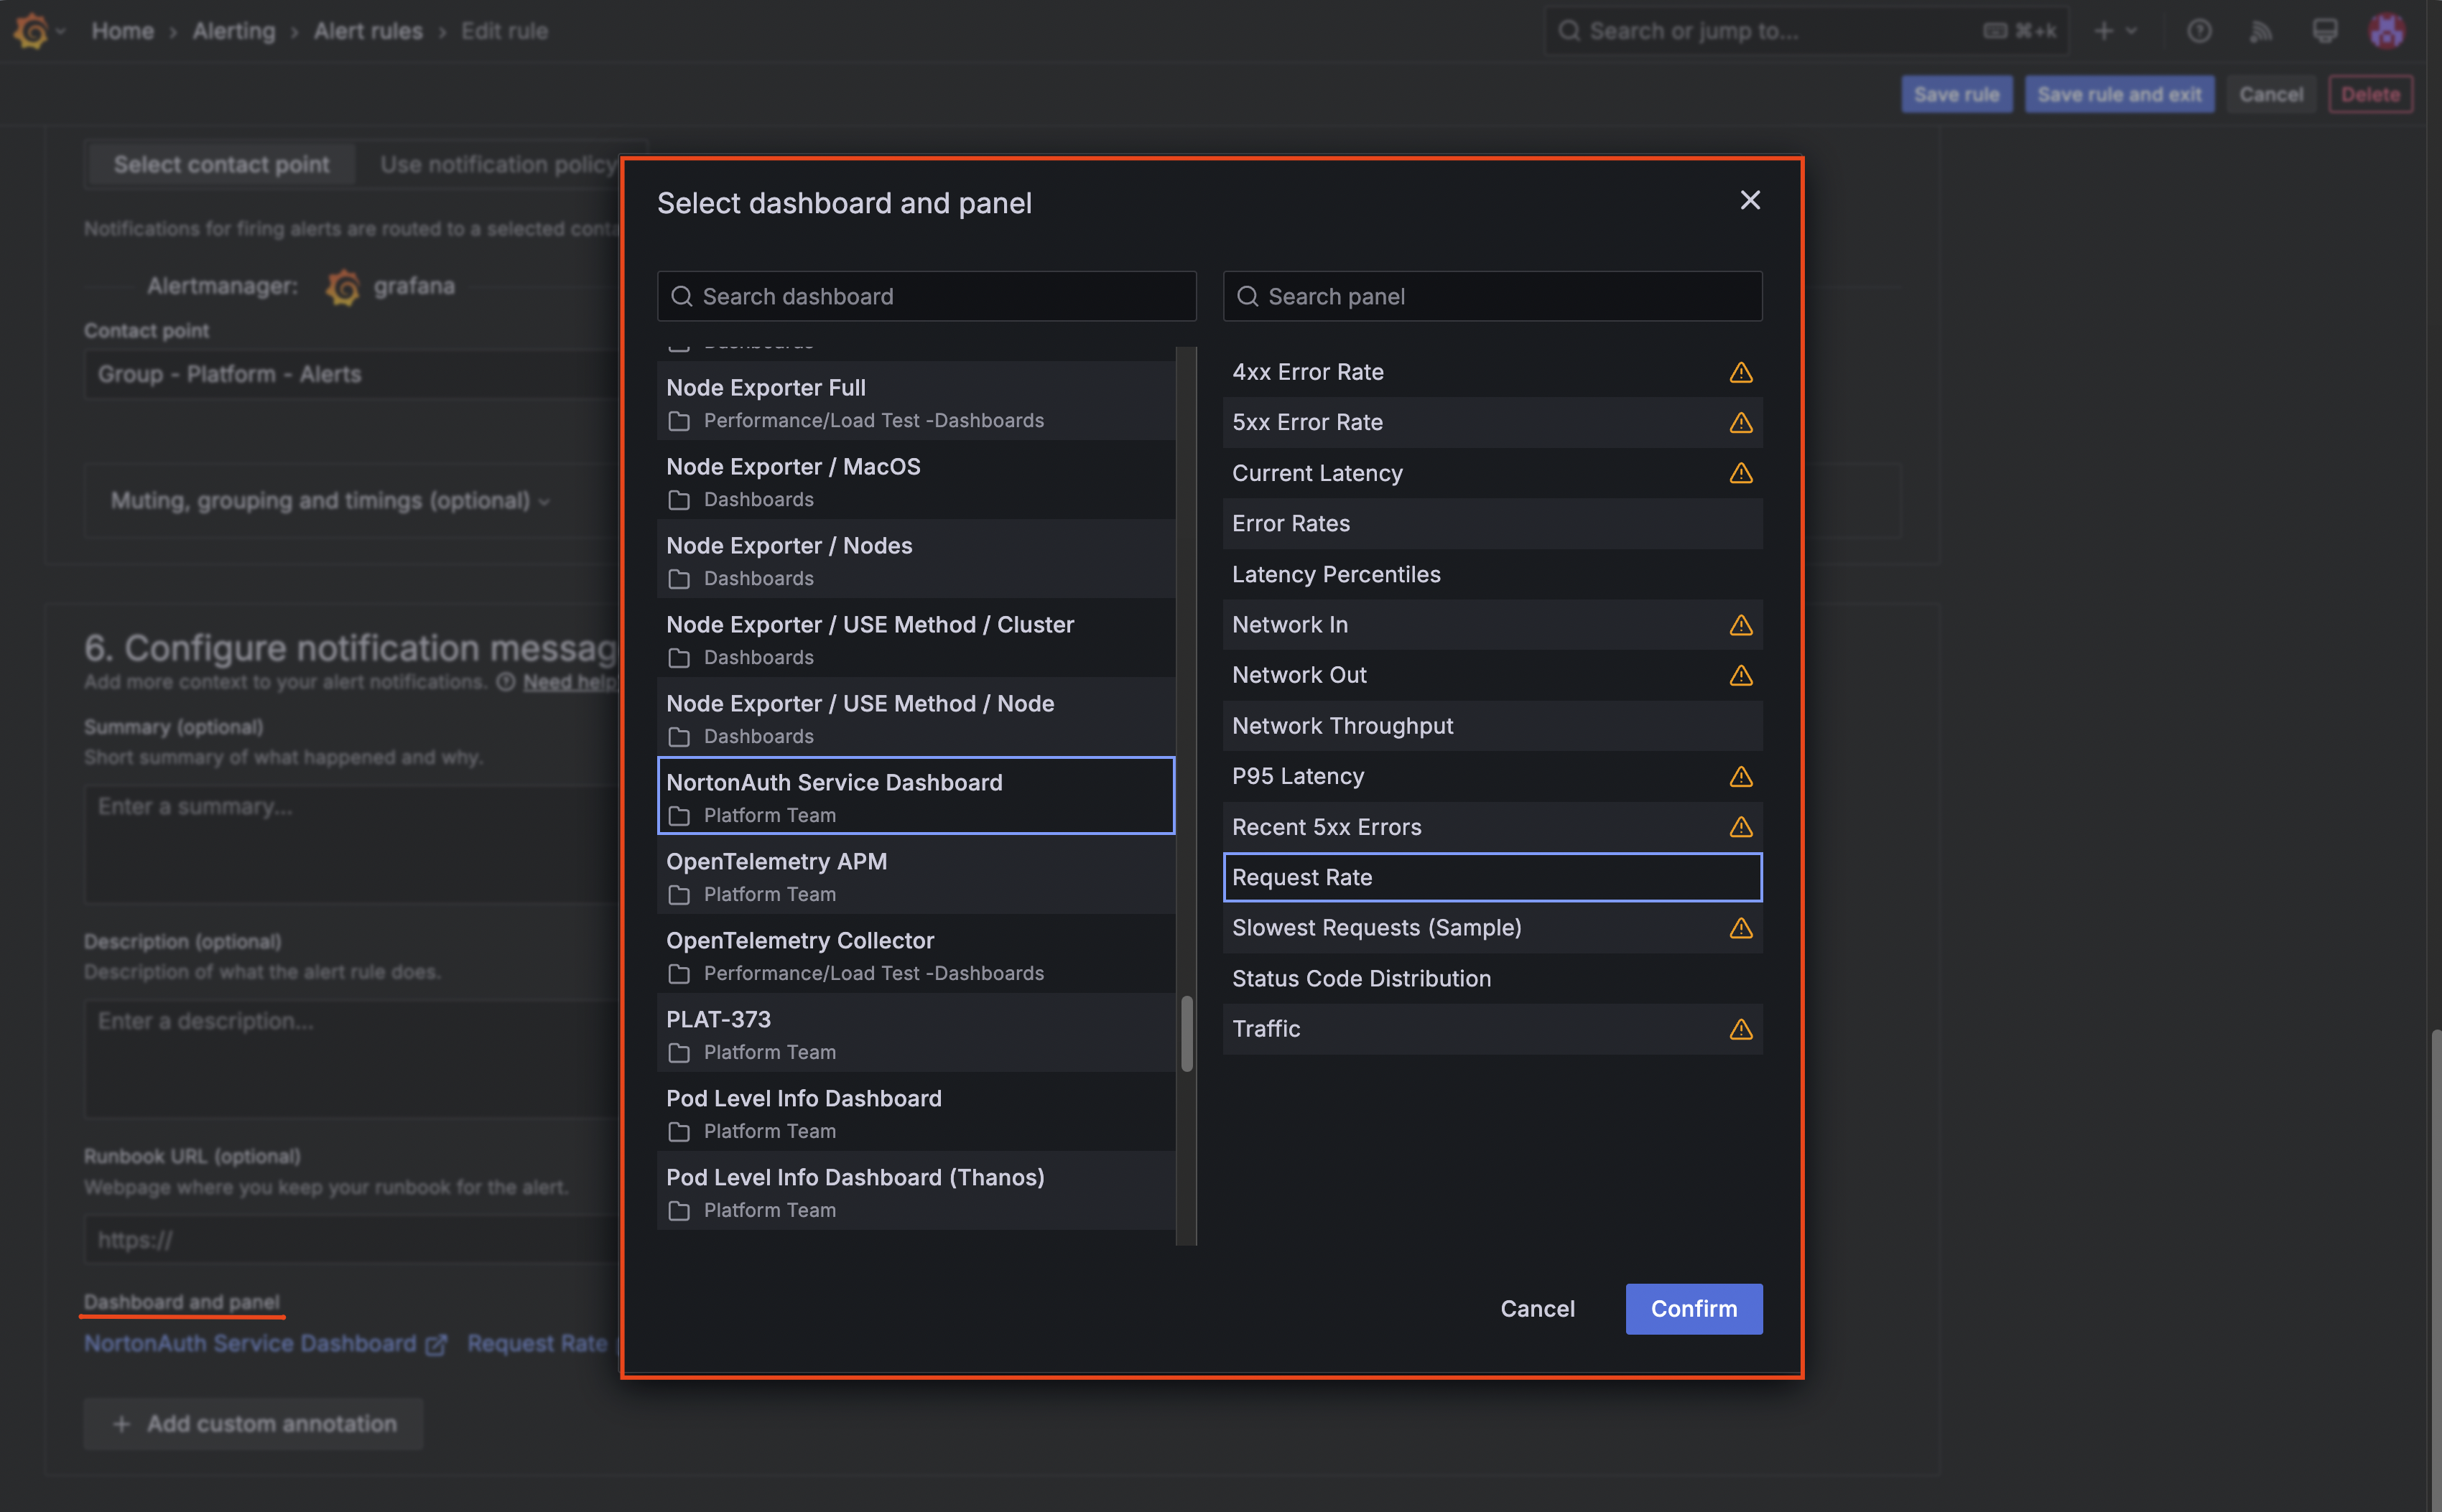This screenshot has width=2442, height=1512.
Task: Pick the 4xx Error Rate panel
Action: point(1492,372)
